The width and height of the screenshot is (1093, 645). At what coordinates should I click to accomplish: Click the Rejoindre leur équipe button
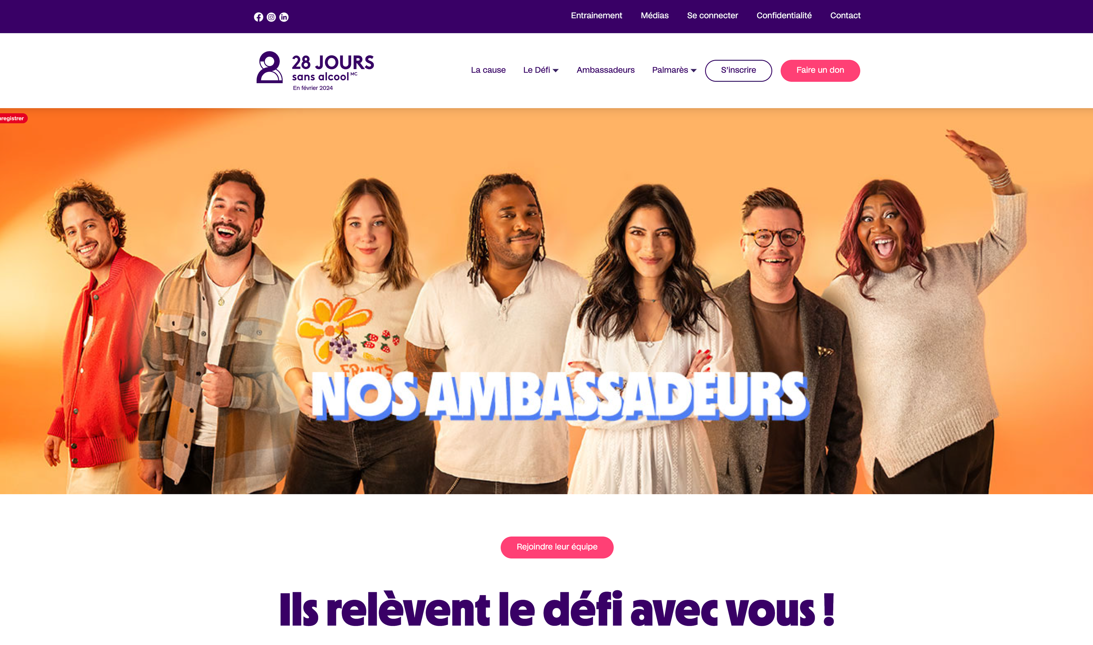pyautogui.click(x=557, y=547)
